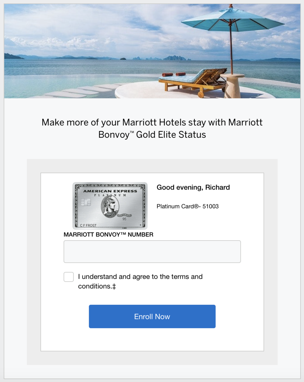Click the "95" year mark on card

tap(124, 219)
